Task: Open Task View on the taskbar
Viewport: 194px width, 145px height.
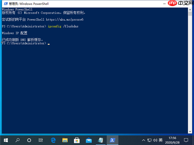Action: pyautogui.click(x=41, y=140)
